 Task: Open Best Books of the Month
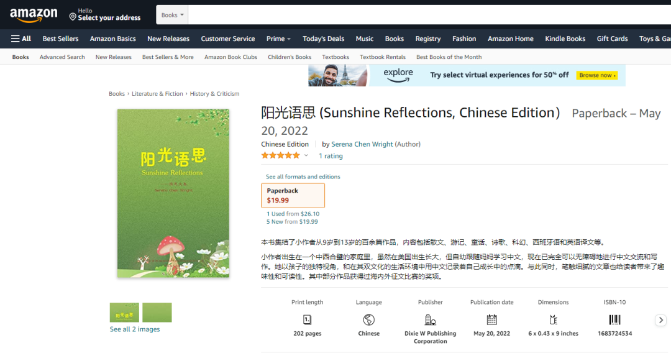(x=449, y=57)
